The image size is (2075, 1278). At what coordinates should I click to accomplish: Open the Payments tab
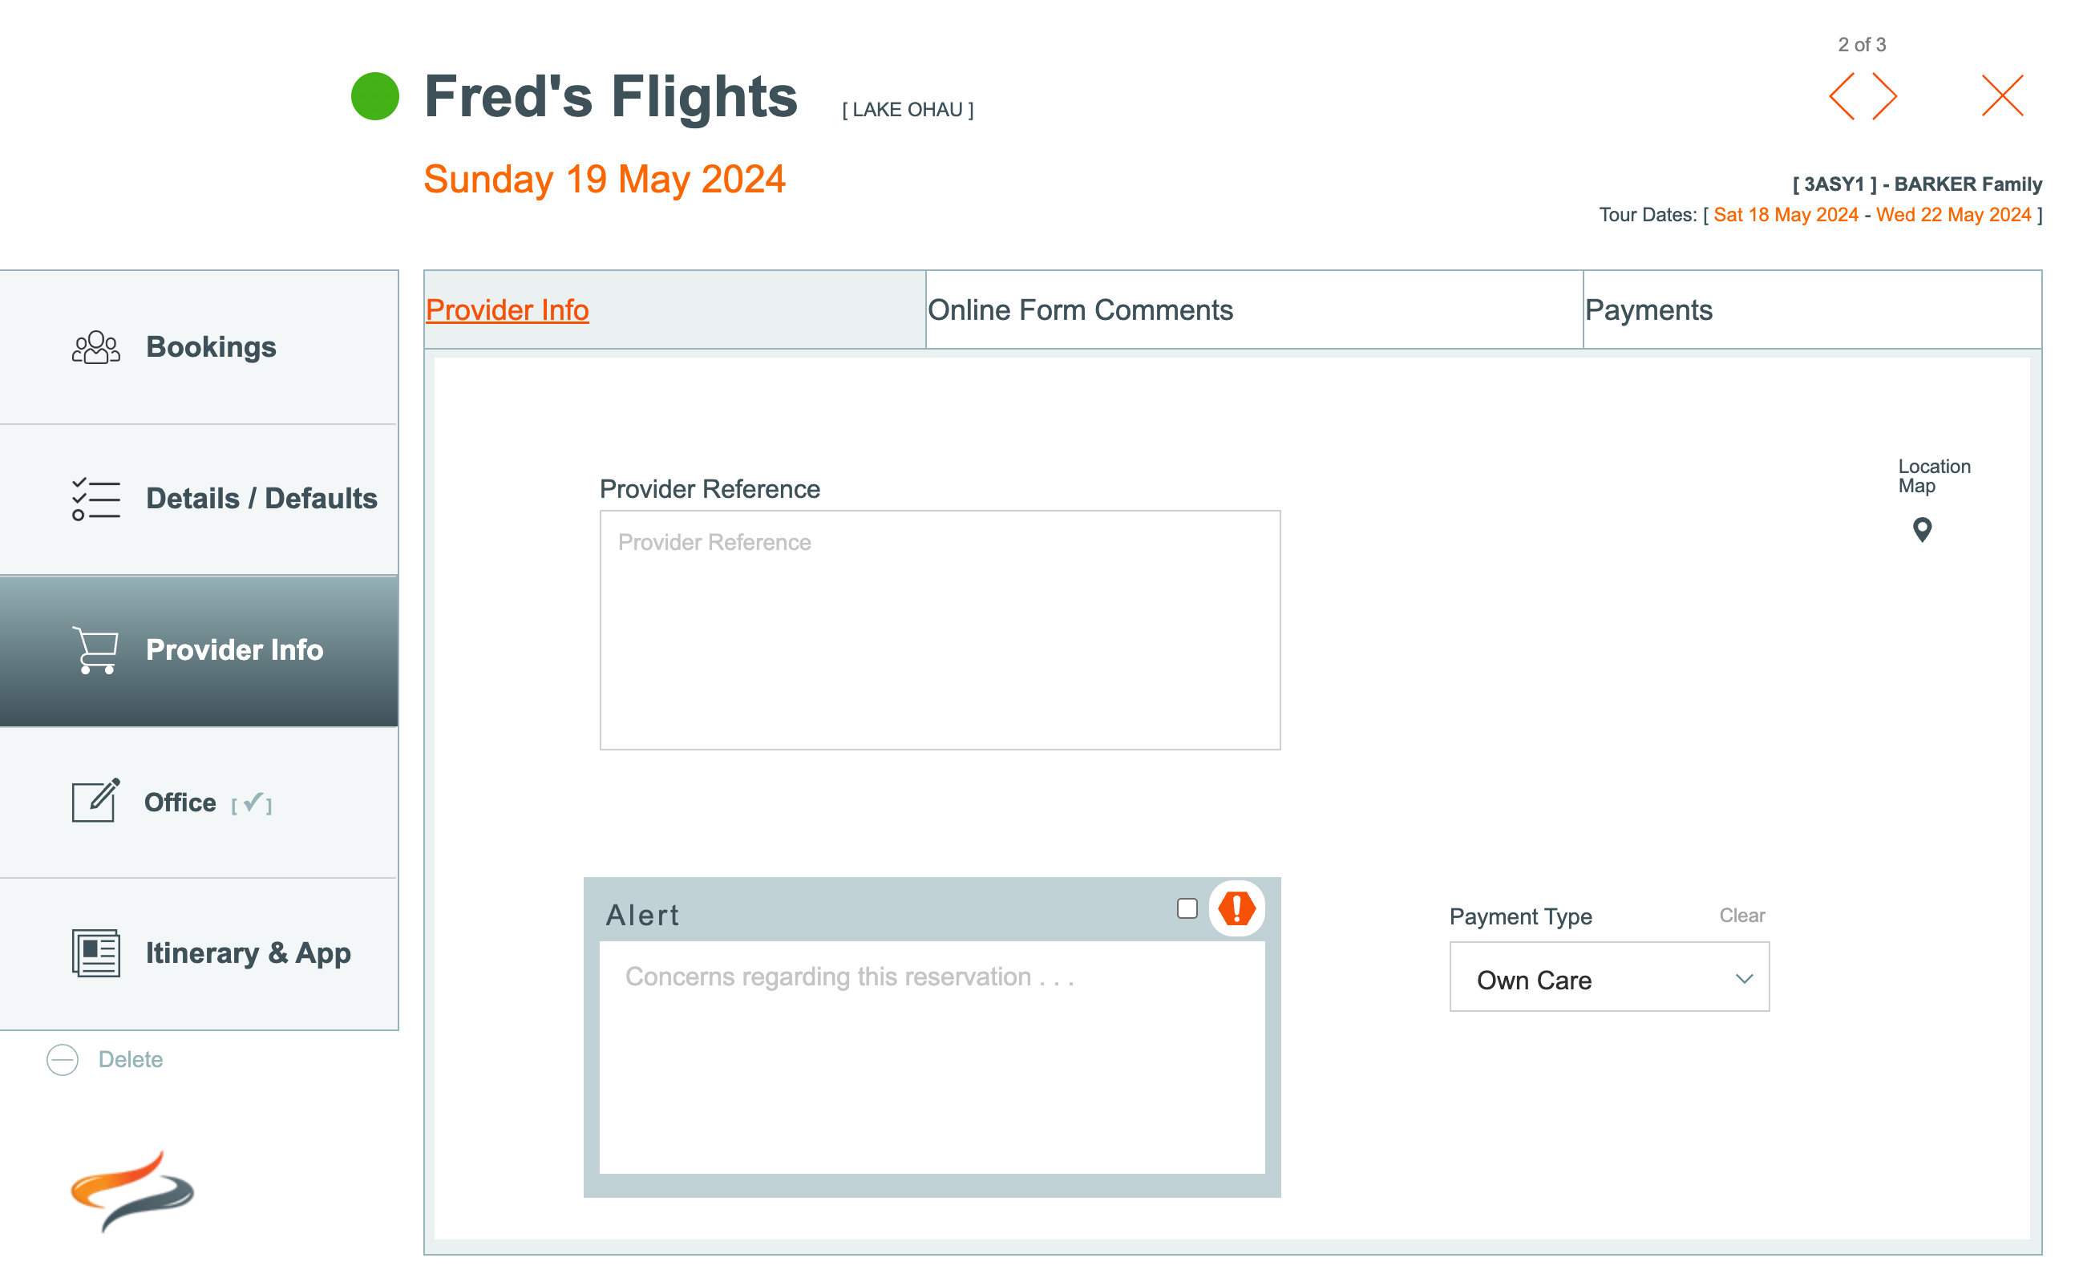pos(1648,310)
